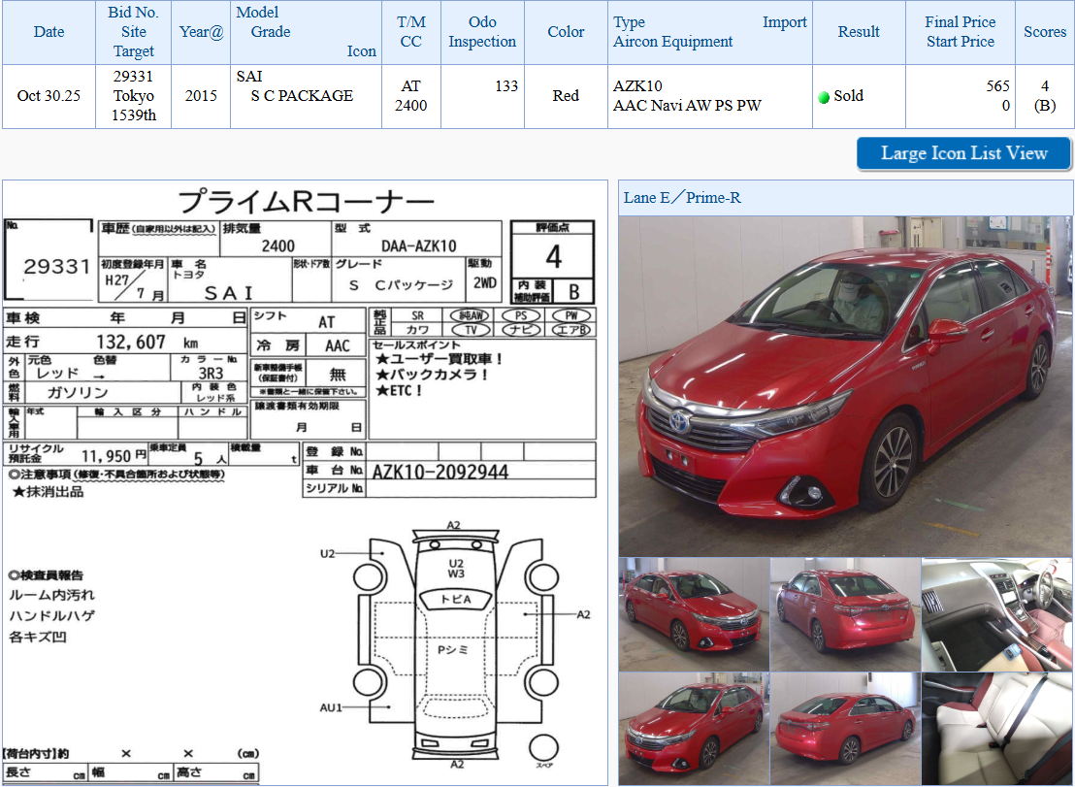Viewport: 1075px width, 787px height.
Task: Open the dashboard and steering wheel interior thumbnail
Action: tap(996, 614)
